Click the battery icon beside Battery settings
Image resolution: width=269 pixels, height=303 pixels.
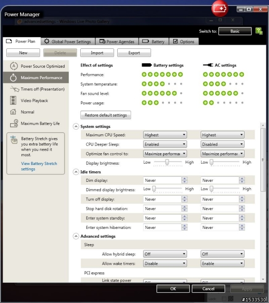[147, 65]
